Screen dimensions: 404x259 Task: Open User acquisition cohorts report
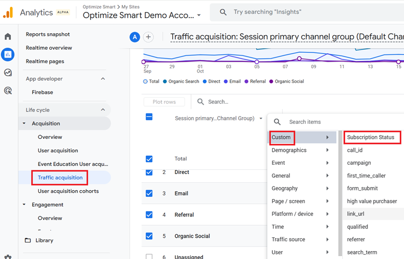click(x=68, y=191)
